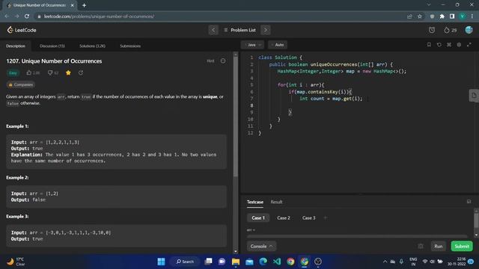Click the streak fire icon showing 29

451,30
